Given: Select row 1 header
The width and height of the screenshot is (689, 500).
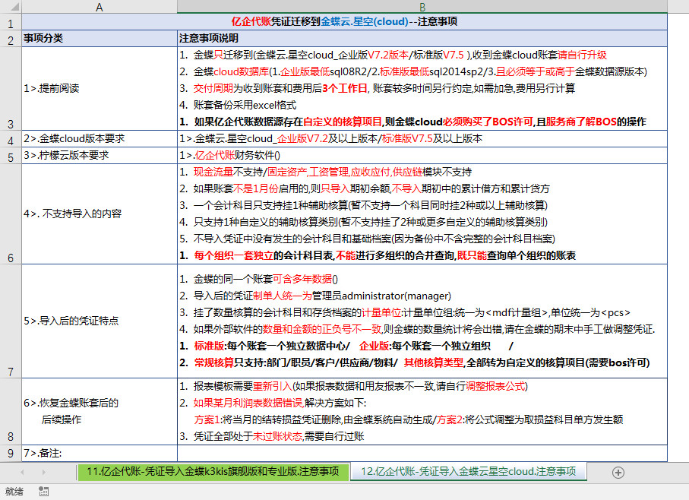Looking at the screenshot, I should coord(10,24).
